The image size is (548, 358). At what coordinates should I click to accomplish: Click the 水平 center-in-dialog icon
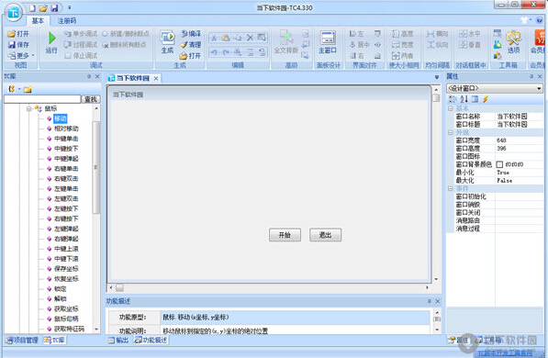463,34
